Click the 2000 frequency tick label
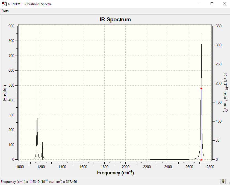The image size is (230, 185). click(126, 167)
